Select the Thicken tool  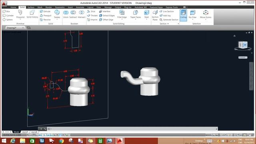pos(92,16)
